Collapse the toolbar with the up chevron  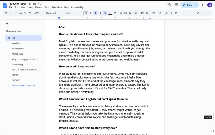pos(209,13)
